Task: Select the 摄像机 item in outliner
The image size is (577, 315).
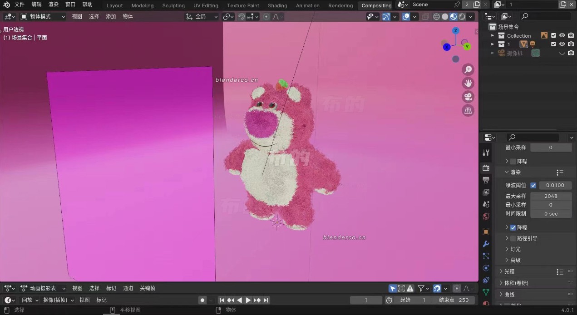Action: click(x=515, y=53)
